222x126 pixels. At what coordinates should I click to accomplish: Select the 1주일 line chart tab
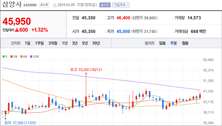pyautogui.click(x=39, y=43)
